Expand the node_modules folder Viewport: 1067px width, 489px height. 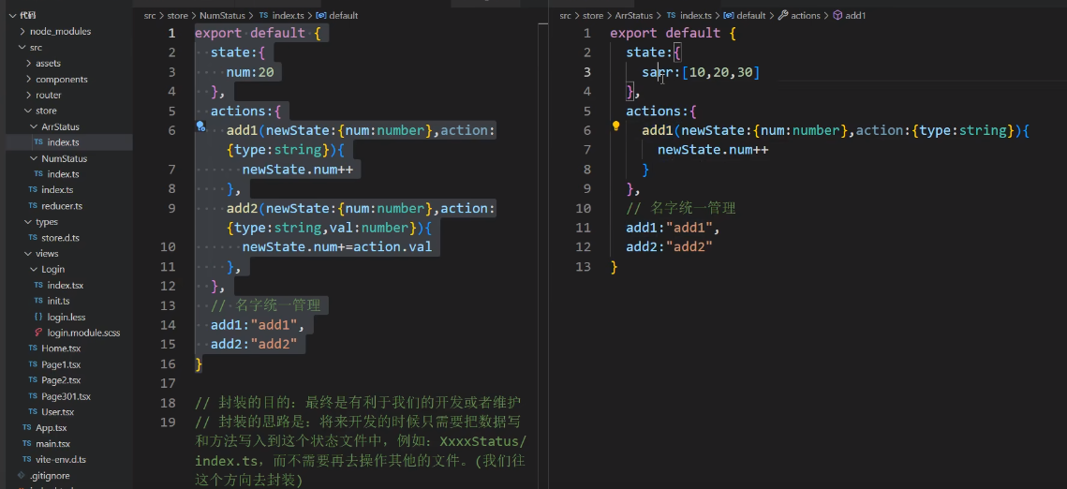point(22,31)
